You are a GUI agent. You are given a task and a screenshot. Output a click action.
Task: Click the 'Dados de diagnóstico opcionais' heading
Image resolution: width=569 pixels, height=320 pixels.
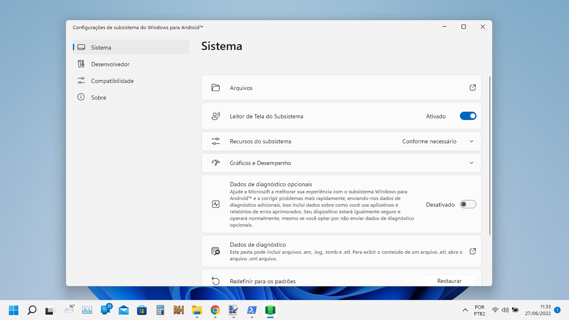[x=271, y=184]
